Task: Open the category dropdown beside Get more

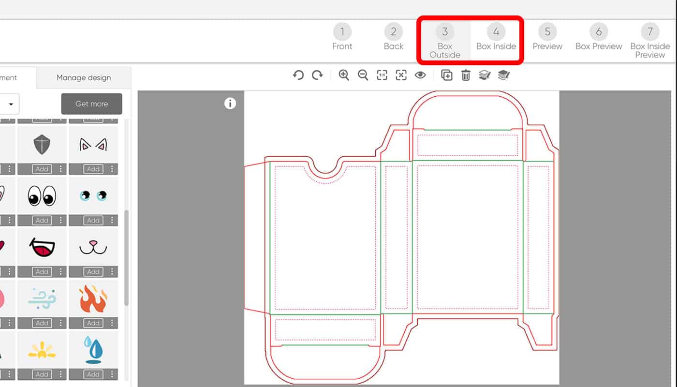Action: click(x=11, y=104)
